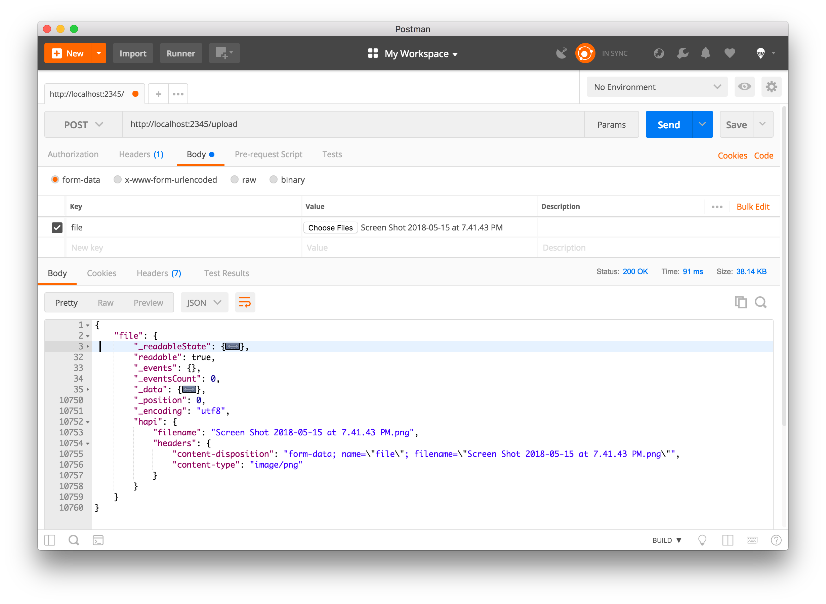826x604 pixels.
Task: Switch to response Cookies tab
Action: click(x=101, y=273)
